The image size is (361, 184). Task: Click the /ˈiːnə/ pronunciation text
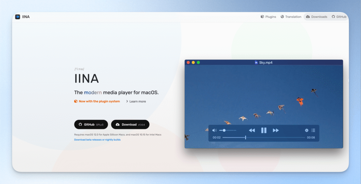point(79,69)
